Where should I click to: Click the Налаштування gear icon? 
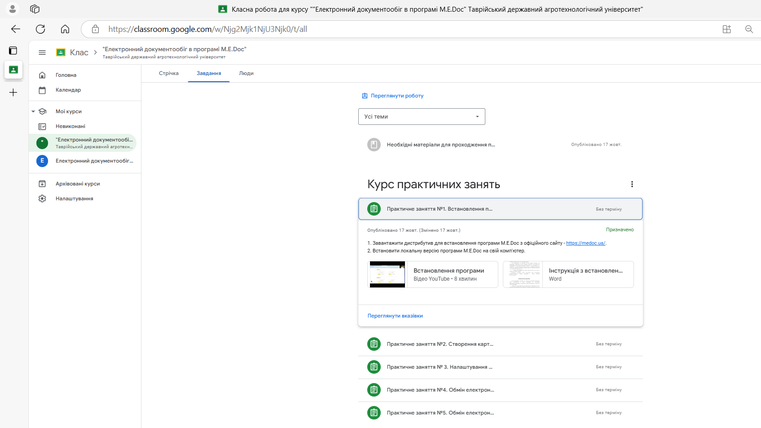tap(42, 199)
